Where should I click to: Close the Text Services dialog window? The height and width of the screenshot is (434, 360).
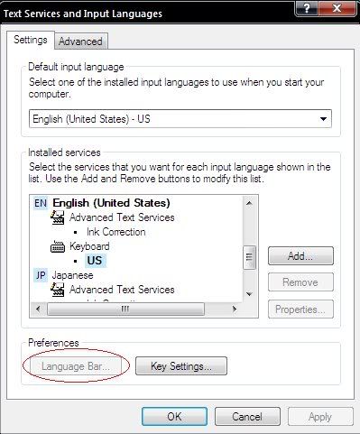point(337,8)
